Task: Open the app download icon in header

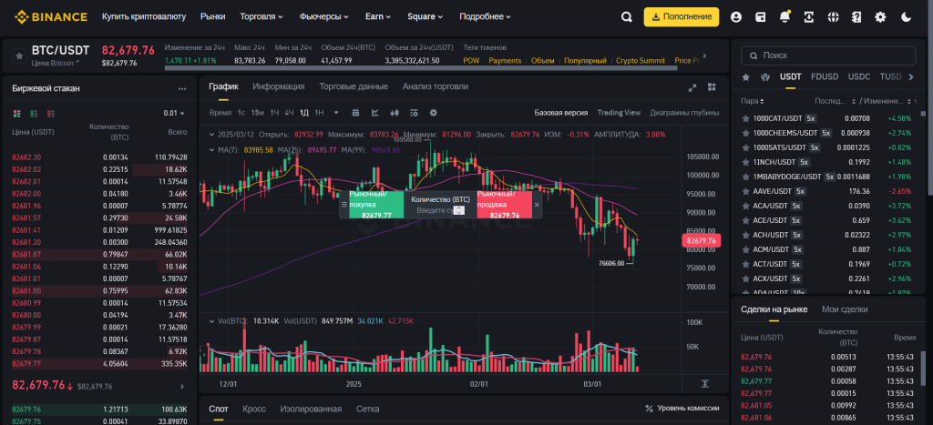Action: [x=809, y=17]
